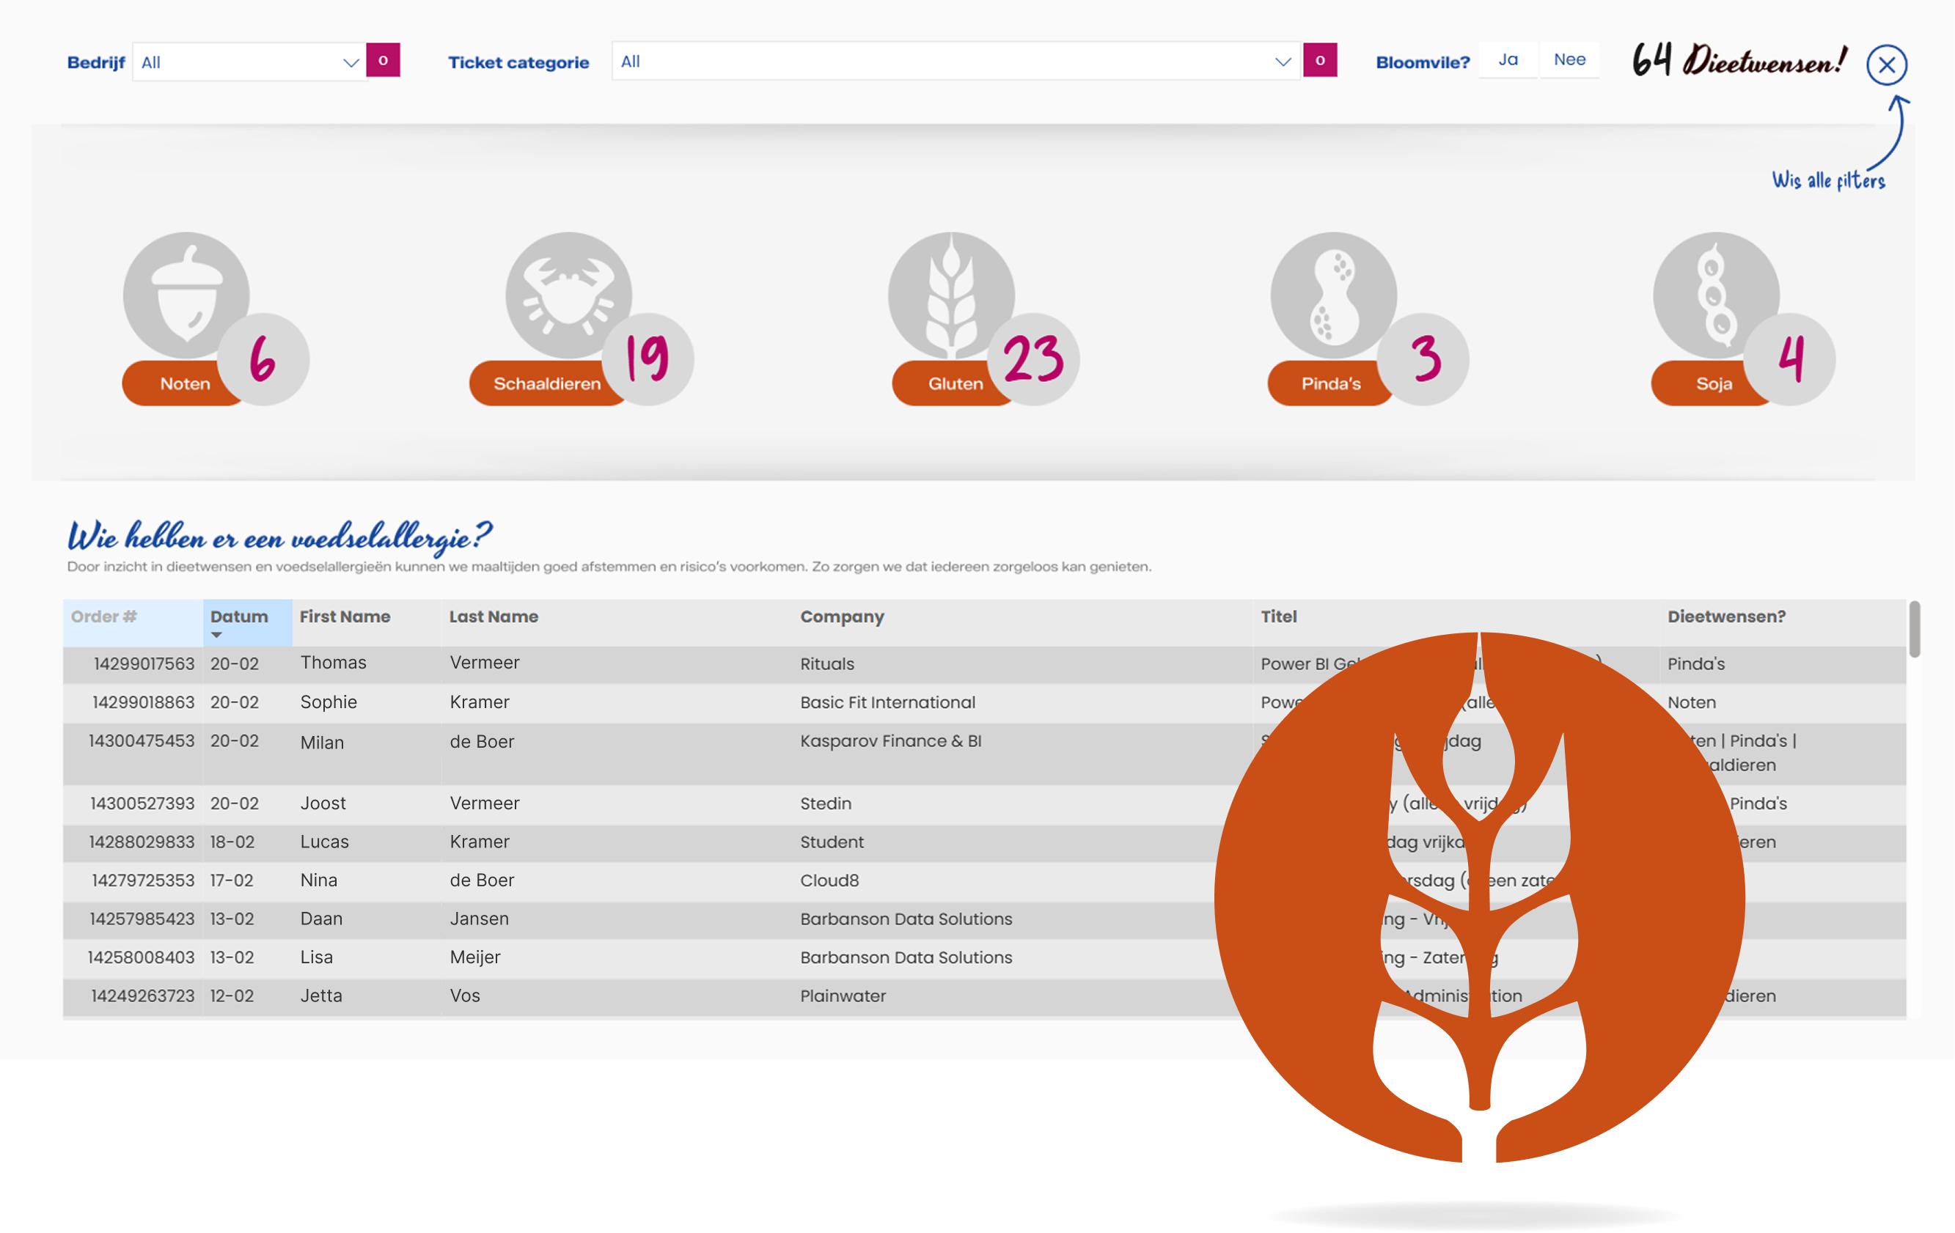This screenshot has height=1233, width=1955.
Task: Select order number 14300475453
Action: coord(142,741)
